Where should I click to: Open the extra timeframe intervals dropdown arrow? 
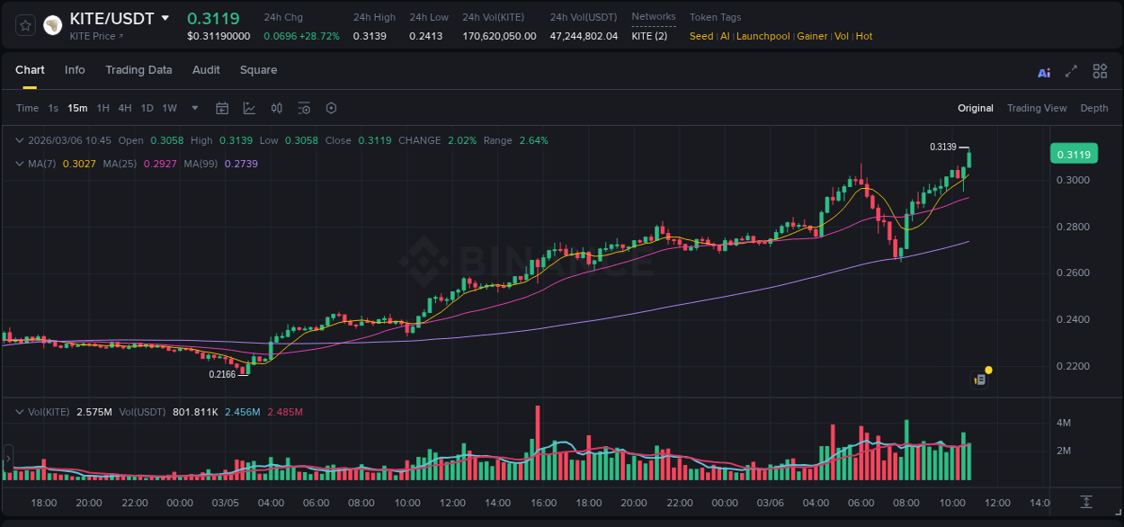pos(194,108)
